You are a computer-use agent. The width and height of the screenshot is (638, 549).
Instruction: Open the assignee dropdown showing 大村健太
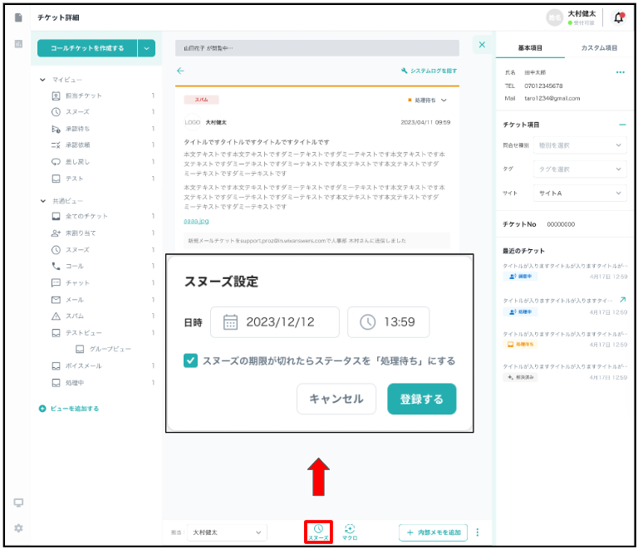[226, 532]
